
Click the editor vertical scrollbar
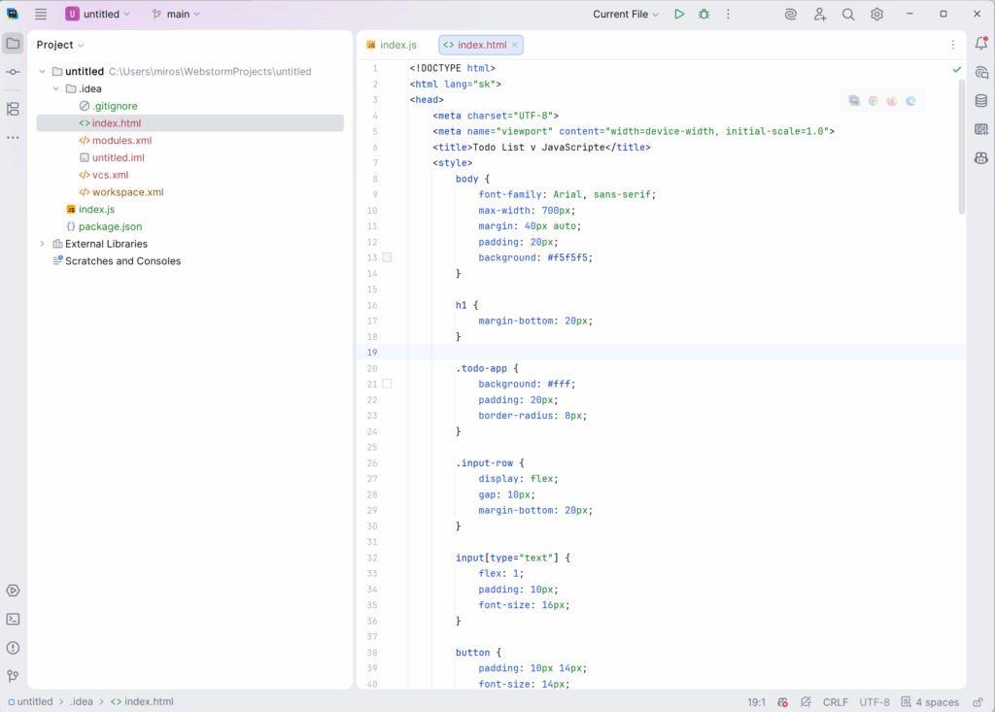point(961,146)
